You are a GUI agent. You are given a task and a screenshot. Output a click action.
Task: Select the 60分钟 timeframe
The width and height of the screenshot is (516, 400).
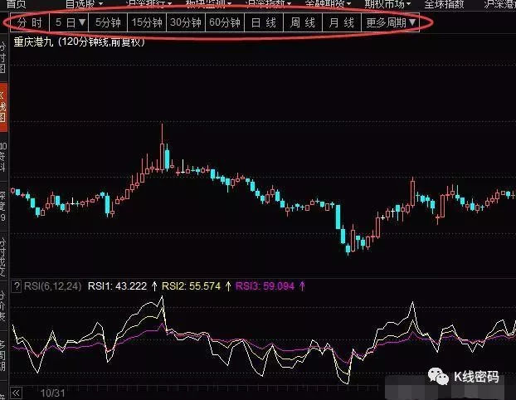click(x=224, y=22)
